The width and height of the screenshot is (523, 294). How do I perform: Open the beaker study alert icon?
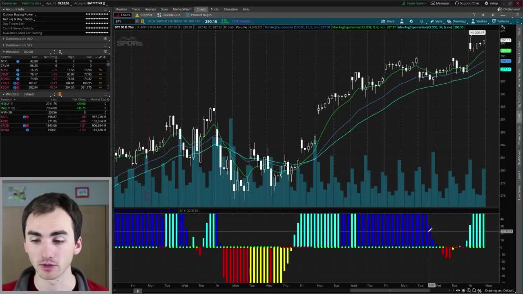coord(401,21)
